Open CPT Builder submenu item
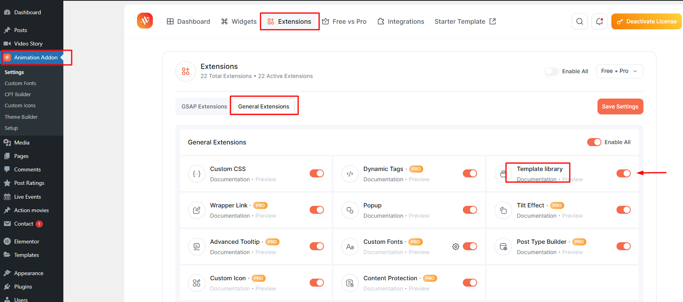Screen dimensions: 683x302 [x=18, y=94]
